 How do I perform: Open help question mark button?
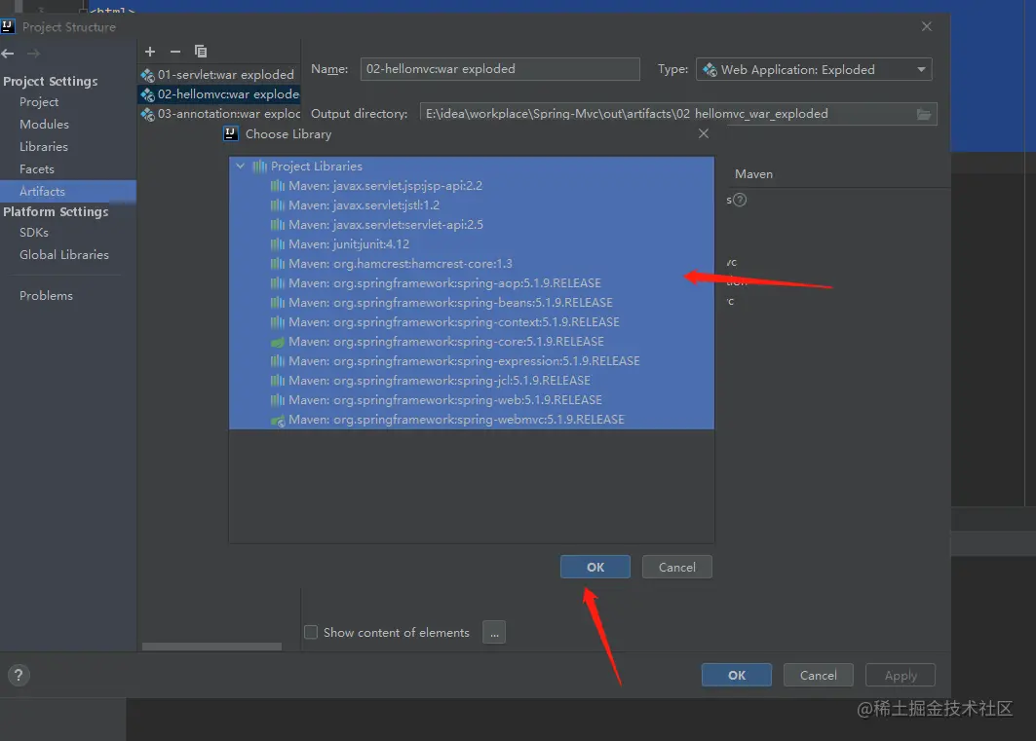tap(19, 675)
